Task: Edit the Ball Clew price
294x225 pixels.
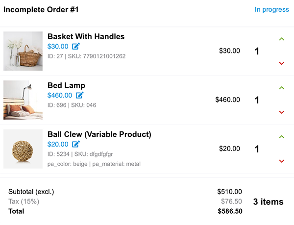Action: [76, 144]
